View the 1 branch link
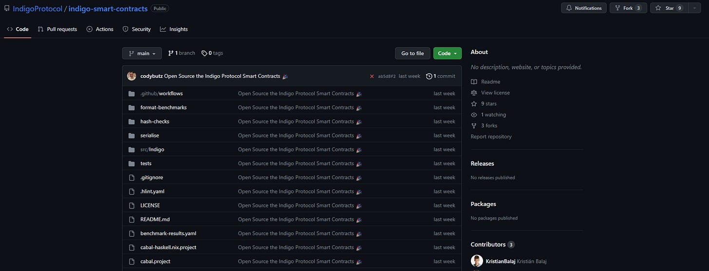The width and height of the screenshot is (709, 271). [182, 53]
